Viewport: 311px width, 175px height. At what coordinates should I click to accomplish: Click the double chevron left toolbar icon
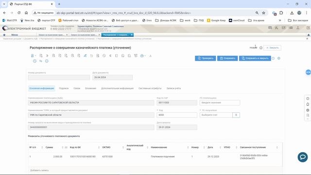pos(110,56)
